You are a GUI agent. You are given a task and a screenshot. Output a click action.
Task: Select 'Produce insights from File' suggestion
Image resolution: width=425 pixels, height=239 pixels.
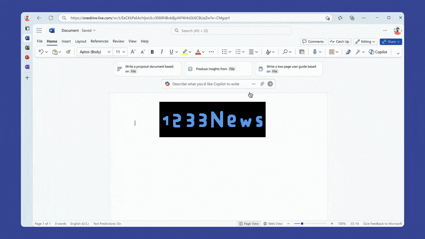click(218, 69)
